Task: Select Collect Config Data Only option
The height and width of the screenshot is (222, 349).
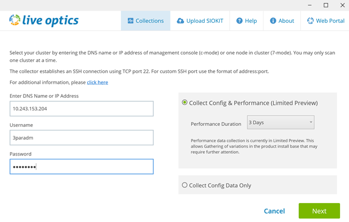Action: coord(185,185)
